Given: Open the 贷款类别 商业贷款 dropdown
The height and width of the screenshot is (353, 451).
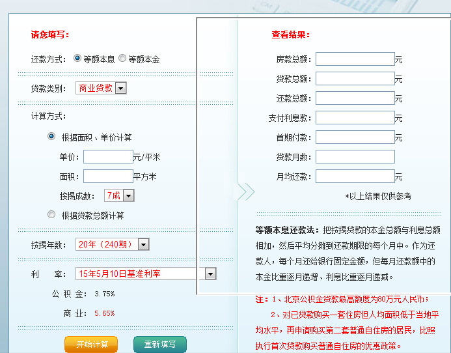Looking at the screenshot, I should pyautogui.click(x=101, y=88).
